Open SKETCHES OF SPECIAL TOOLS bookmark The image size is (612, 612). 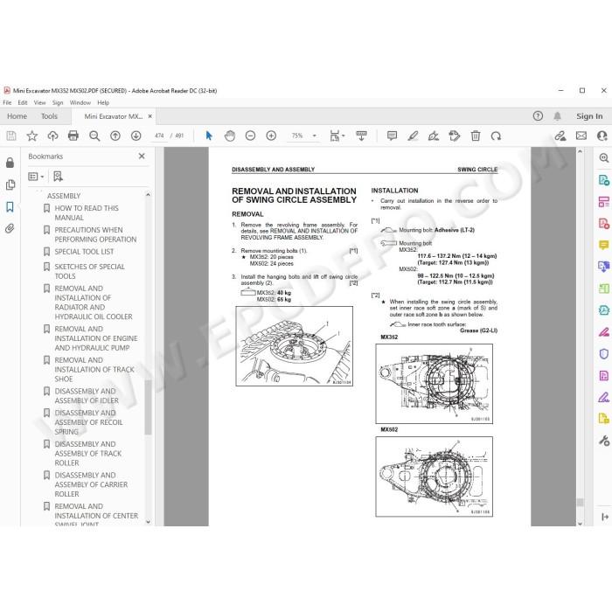[89, 271]
